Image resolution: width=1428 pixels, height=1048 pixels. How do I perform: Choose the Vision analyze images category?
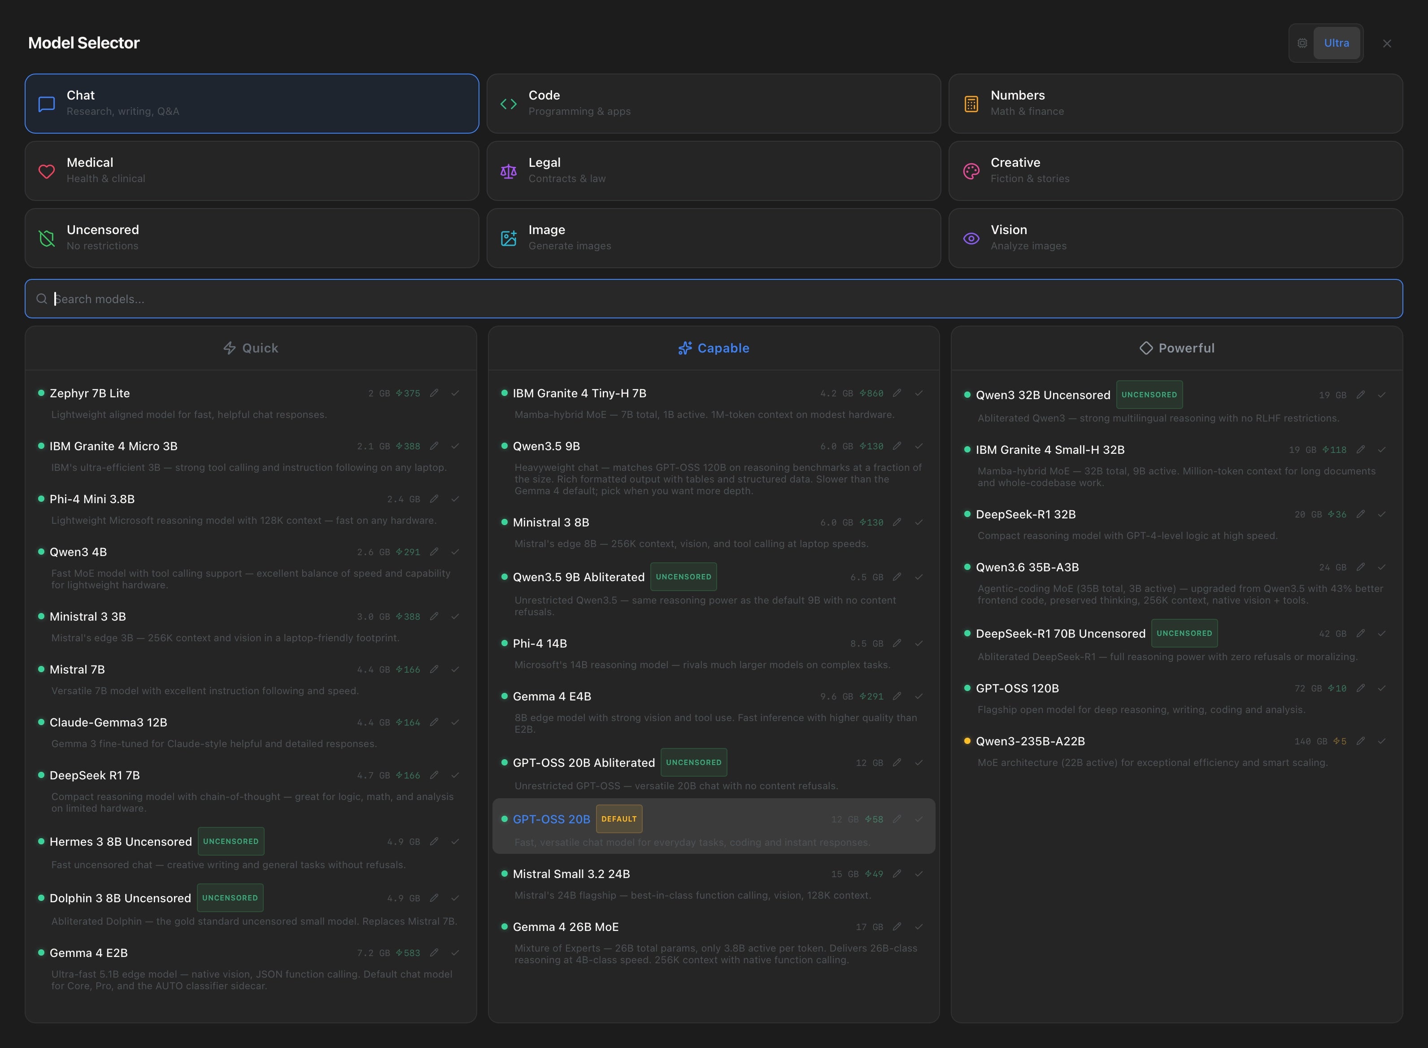[1175, 238]
